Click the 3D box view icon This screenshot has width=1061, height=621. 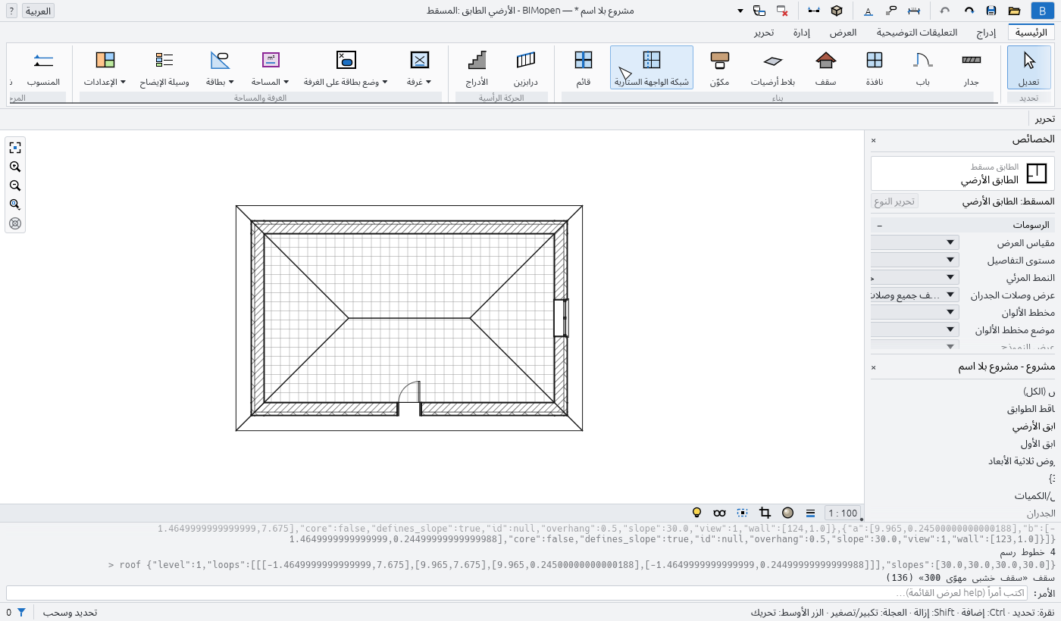tap(836, 11)
